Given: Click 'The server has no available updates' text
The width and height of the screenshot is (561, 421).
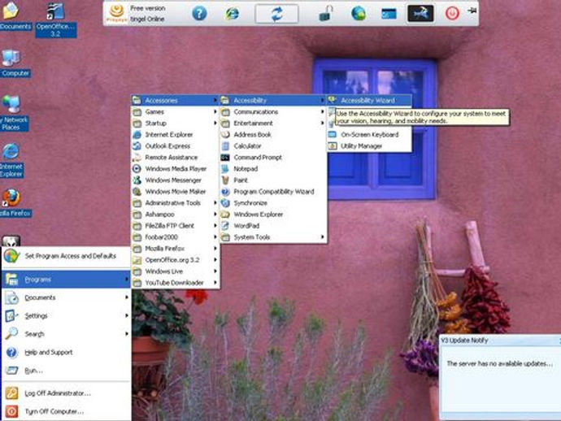Looking at the screenshot, I should click(499, 363).
